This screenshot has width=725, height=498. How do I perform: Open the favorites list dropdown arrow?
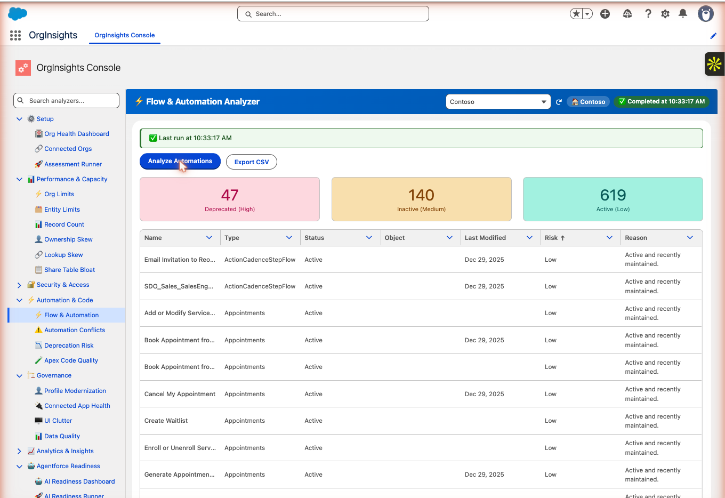coord(587,14)
